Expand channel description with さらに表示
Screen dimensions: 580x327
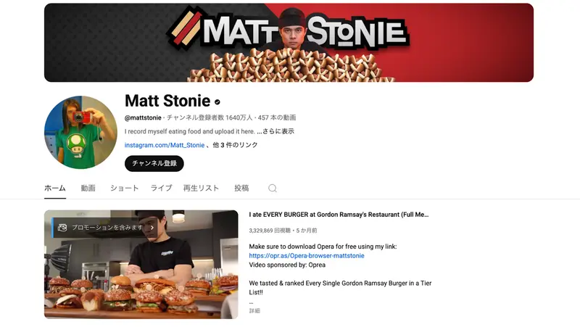(x=278, y=131)
